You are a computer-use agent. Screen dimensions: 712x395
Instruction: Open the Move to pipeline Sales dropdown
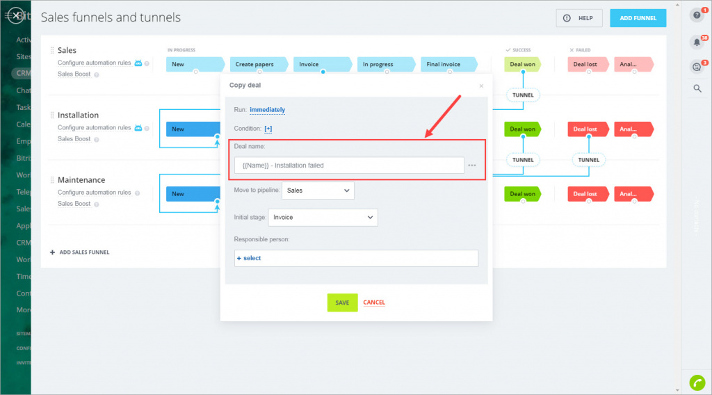click(318, 191)
